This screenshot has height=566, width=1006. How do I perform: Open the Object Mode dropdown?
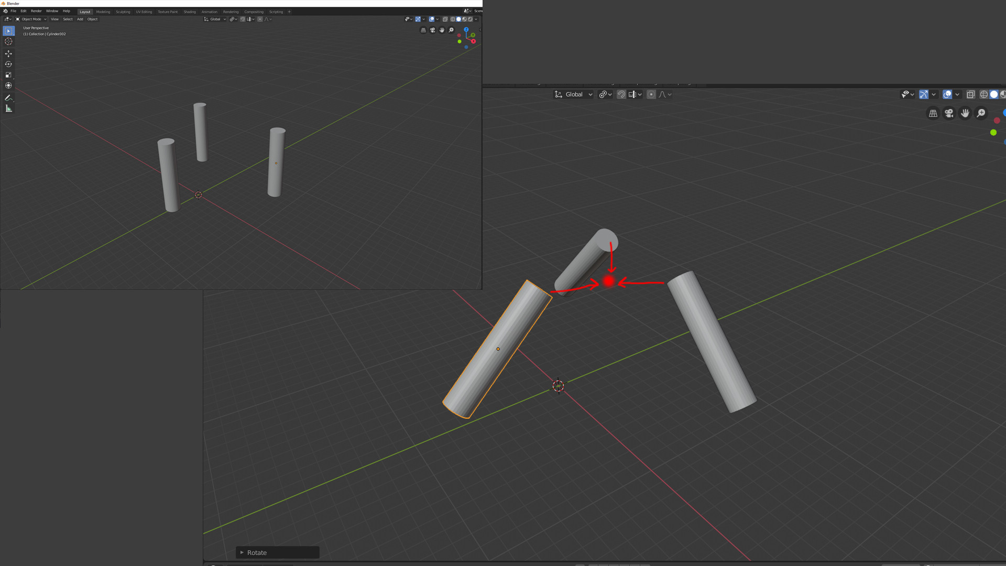(x=31, y=19)
